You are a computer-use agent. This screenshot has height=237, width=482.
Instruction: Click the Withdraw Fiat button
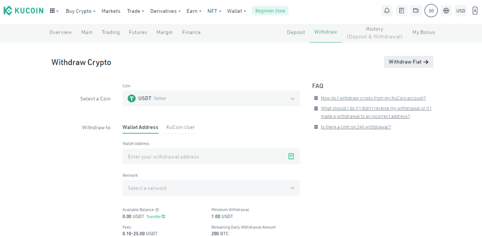tap(408, 62)
